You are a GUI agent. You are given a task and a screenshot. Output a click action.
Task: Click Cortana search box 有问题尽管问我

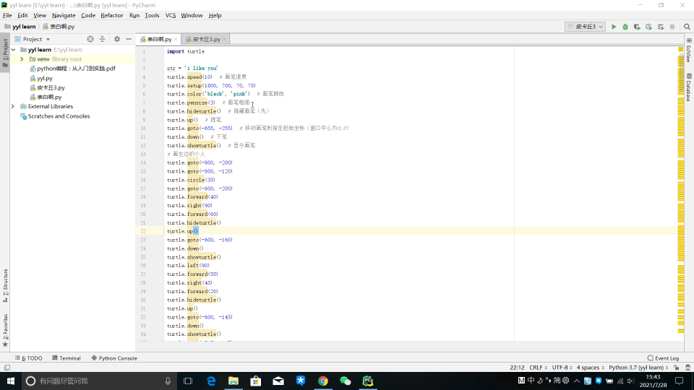pos(99,381)
